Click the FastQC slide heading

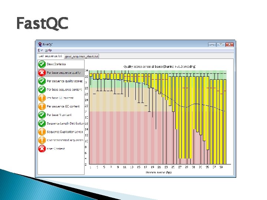tap(42, 23)
